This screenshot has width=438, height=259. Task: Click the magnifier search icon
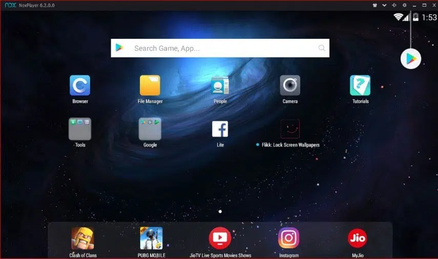(x=322, y=48)
